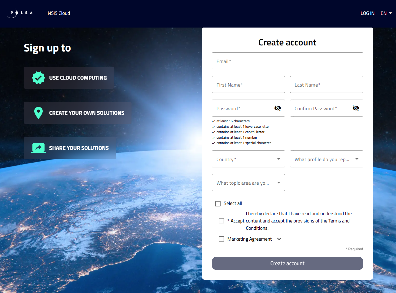
Task: Click the NSIS Cloud header link
Action: pos(59,13)
